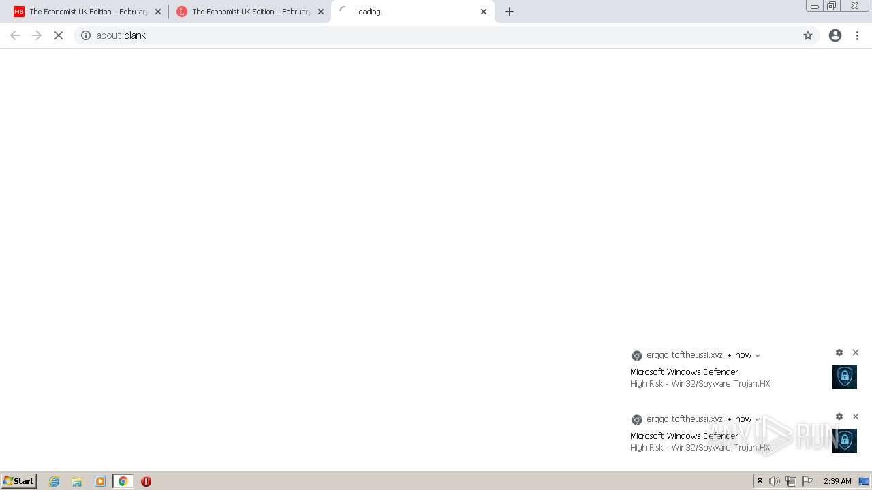Screen dimensions: 872x490
Task: Open a new tab
Action: click(x=510, y=12)
